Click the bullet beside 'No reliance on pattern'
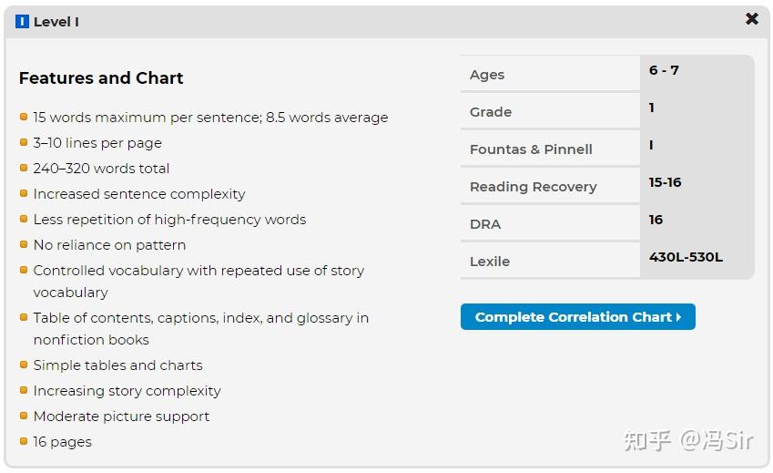 pyautogui.click(x=24, y=244)
